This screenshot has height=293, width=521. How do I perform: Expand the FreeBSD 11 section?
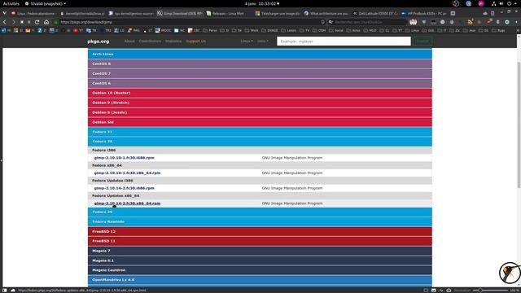click(260, 241)
